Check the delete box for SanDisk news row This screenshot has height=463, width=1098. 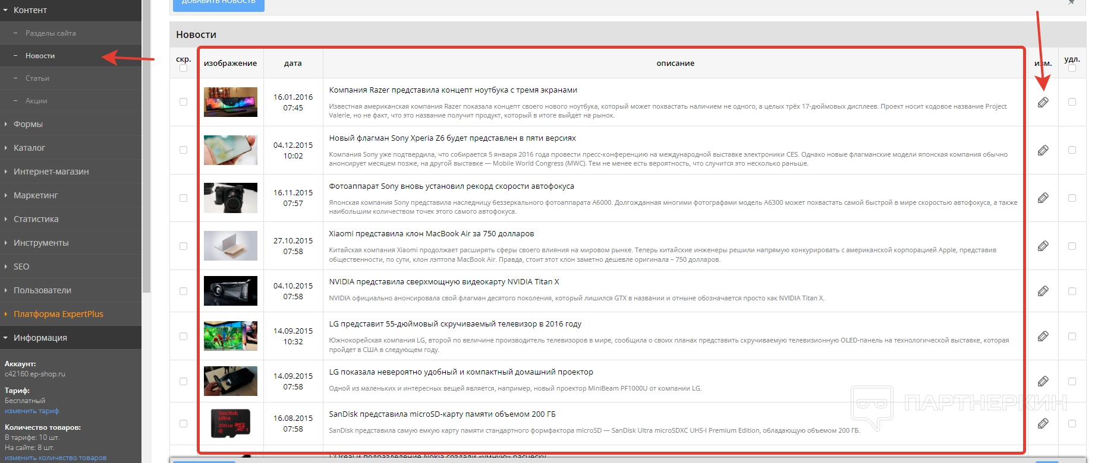point(1072,423)
